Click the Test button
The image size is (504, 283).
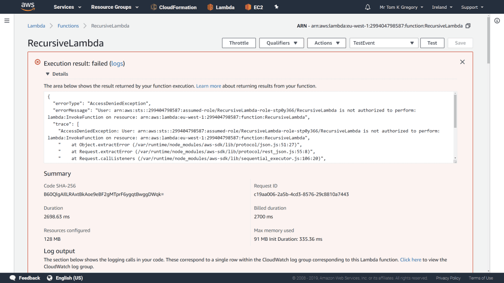(432, 43)
